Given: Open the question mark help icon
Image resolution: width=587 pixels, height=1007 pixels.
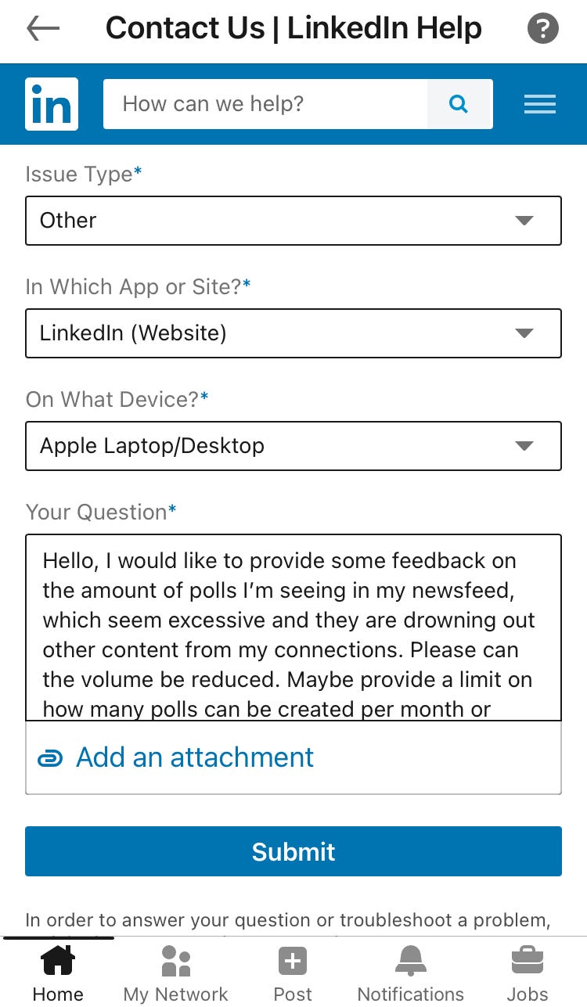Looking at the screenshot, I should [542, 29].
